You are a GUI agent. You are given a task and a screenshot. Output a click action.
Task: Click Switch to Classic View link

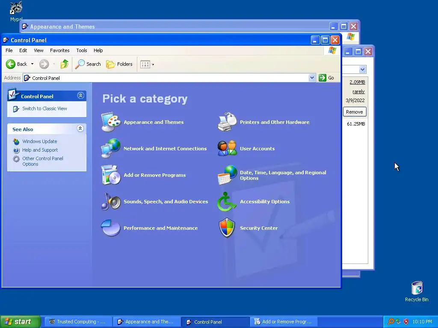(44, 108)
